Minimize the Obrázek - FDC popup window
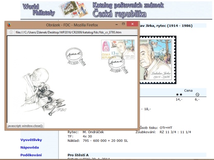This screenshot has height=160, width=214. 116,24
